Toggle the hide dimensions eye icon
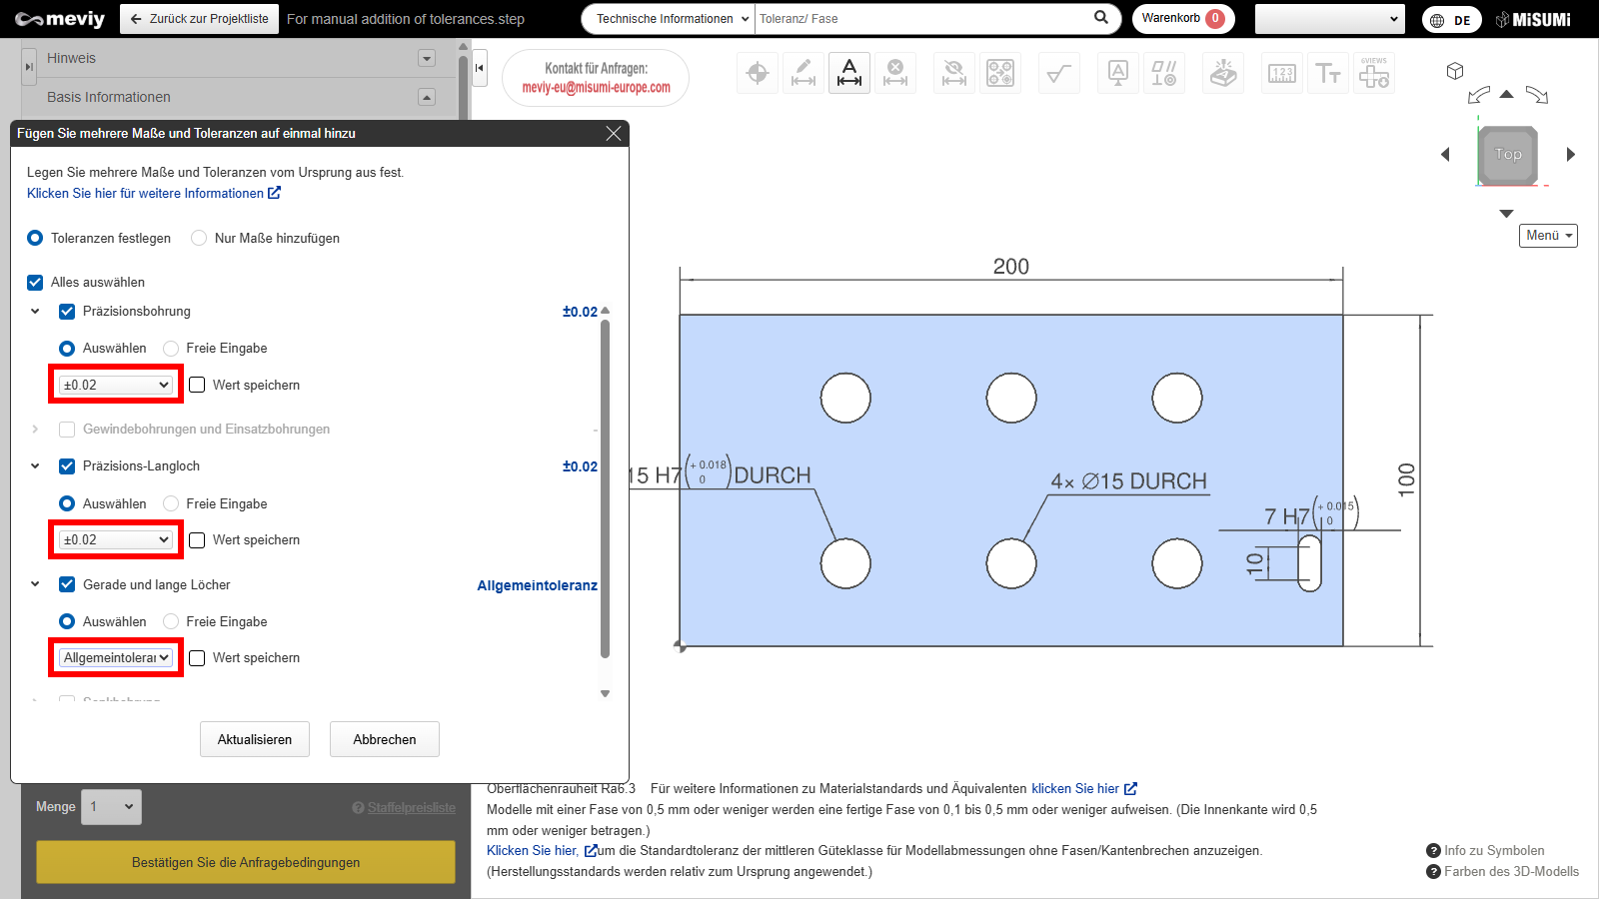1599x899 pixels. pyautogui.click(x=954, y=73)
